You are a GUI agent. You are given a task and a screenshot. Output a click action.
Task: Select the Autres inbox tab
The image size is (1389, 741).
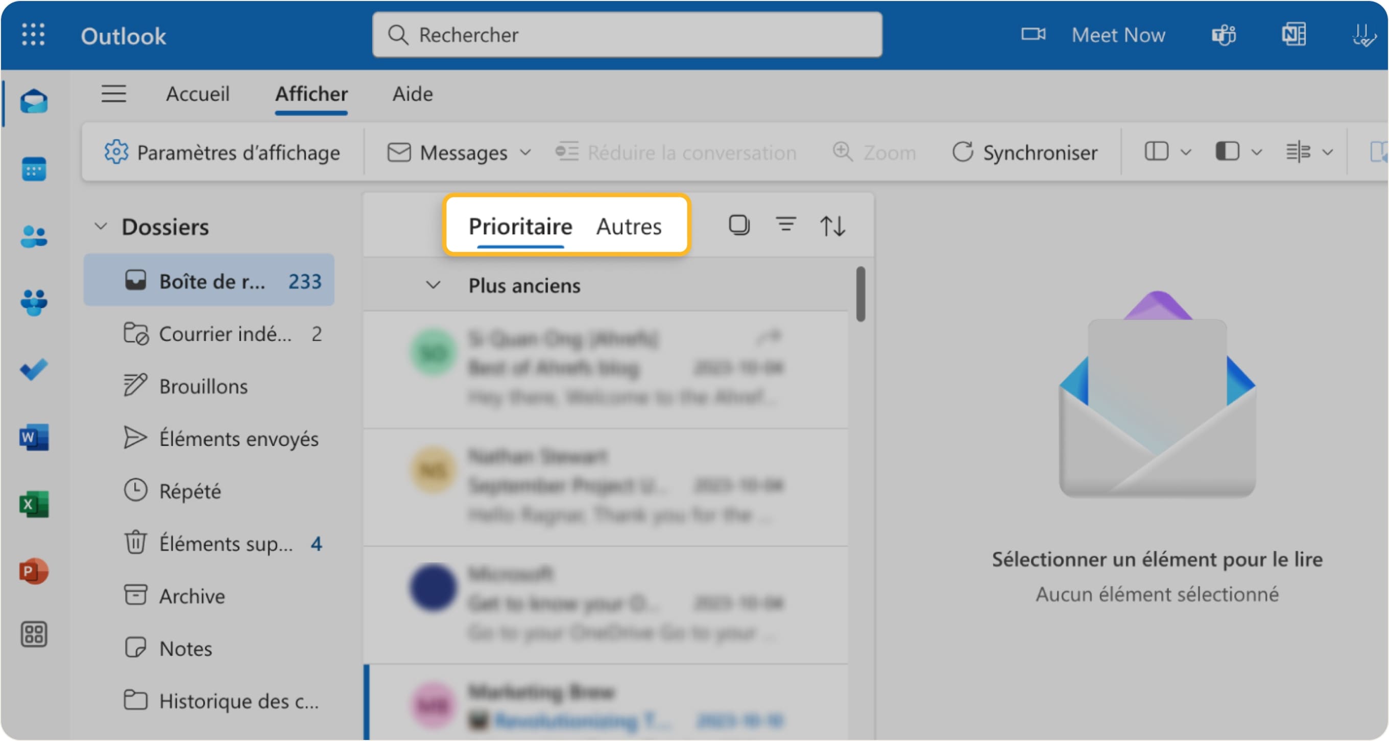click(x=629, y=227)
